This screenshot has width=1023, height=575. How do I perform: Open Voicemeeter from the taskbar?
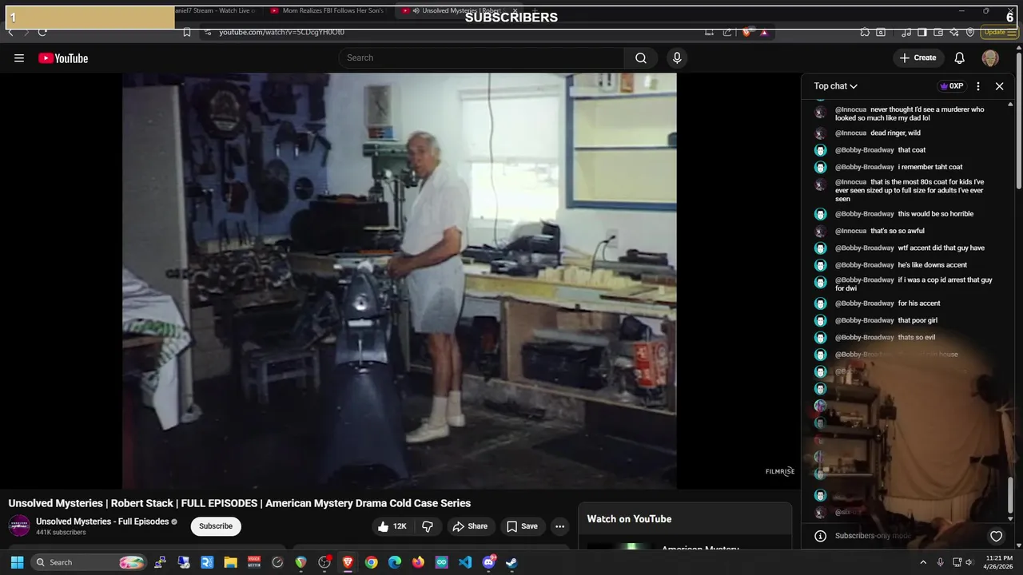[x=254, y=562]
